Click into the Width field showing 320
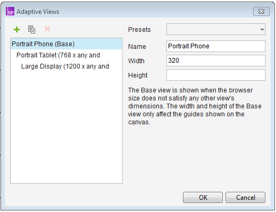Viewport: 276px width, 212px height. [216, 61]
